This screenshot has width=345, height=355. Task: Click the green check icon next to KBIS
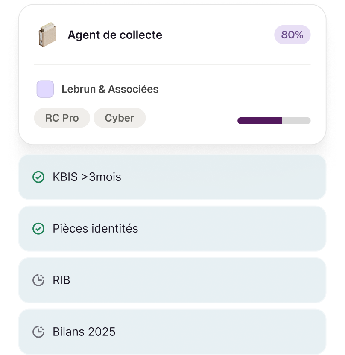(x=38, y=177)
